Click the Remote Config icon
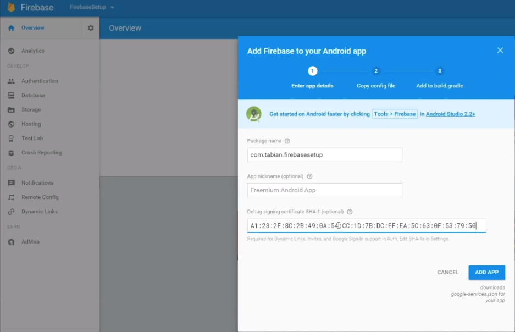 tap(11, 197)
